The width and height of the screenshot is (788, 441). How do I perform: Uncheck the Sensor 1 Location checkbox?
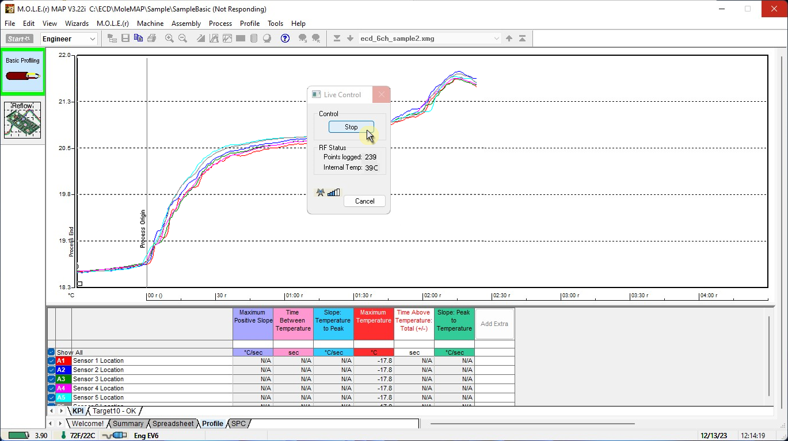pos(51,361)
